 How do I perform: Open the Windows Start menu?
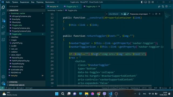57,94
